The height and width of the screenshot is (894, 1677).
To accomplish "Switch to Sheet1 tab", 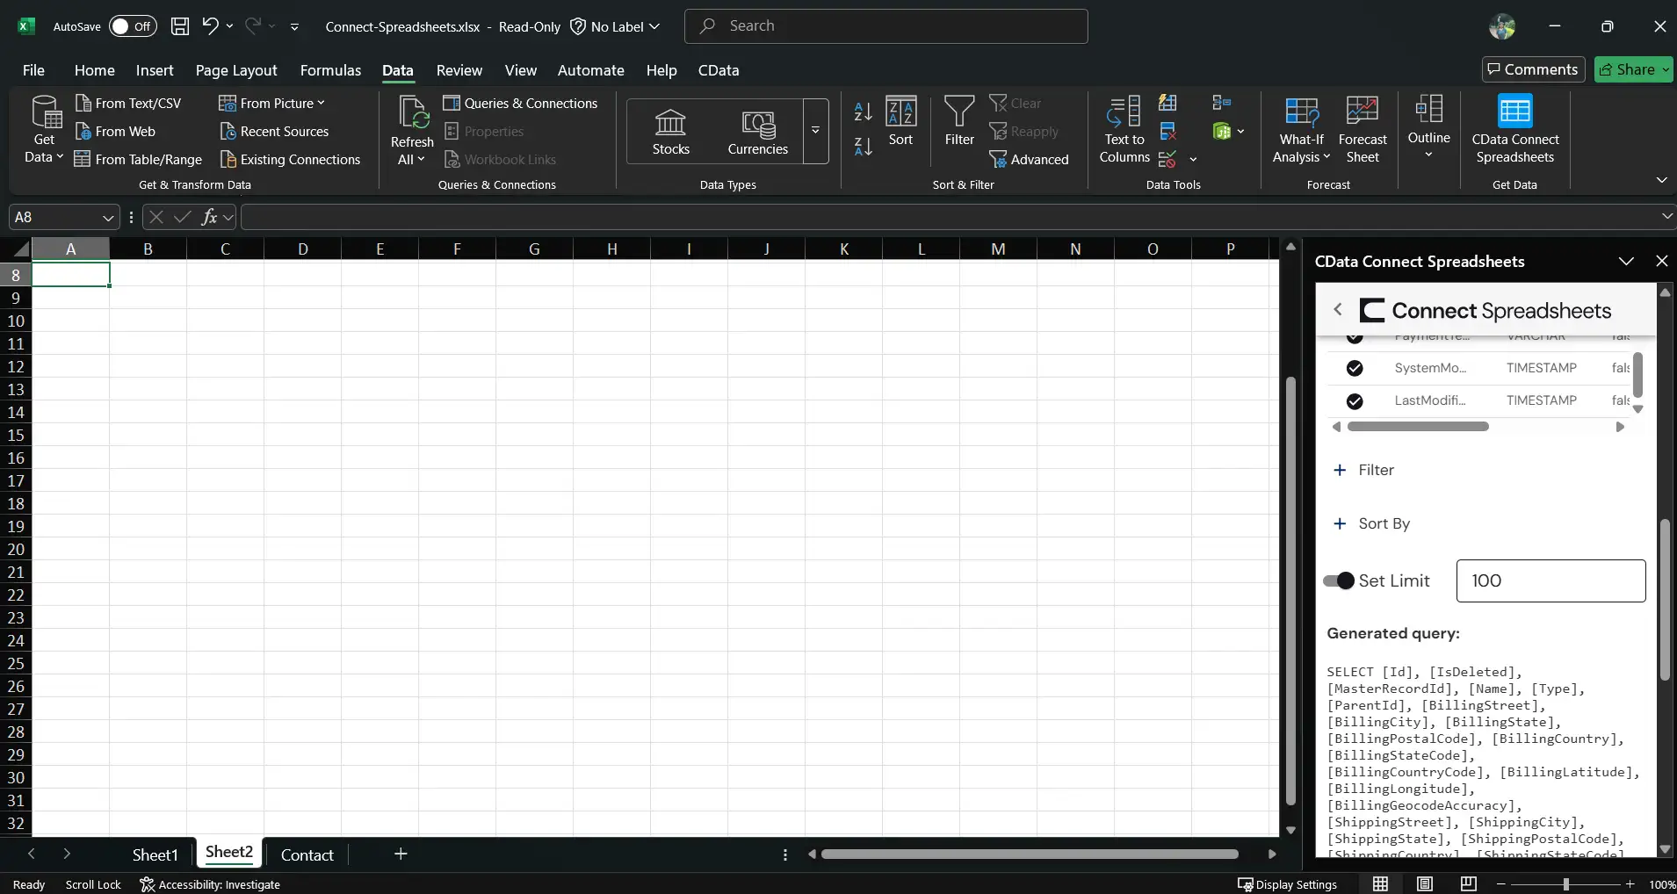I will pos(155,854).
